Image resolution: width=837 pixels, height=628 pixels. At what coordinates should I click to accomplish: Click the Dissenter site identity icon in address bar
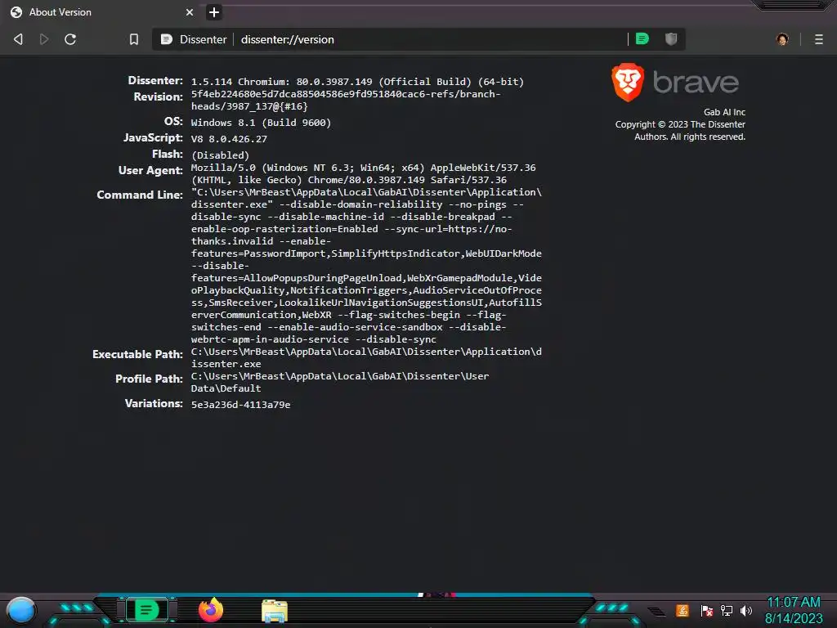[167, 39]
